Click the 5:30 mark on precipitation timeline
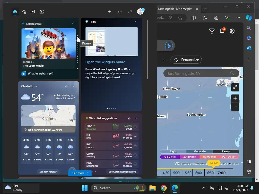 tap(188, 173)
